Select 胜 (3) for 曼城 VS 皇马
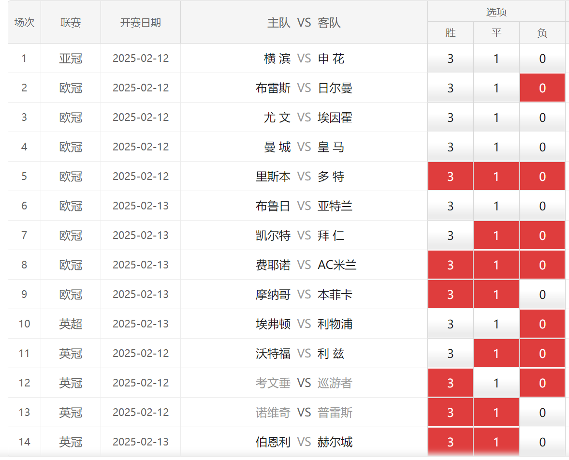Viewport: 569px width, 460px height. (x=451, y=147)
